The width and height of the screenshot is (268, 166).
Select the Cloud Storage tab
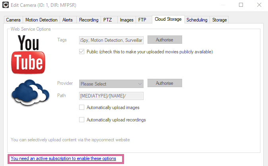168,19
